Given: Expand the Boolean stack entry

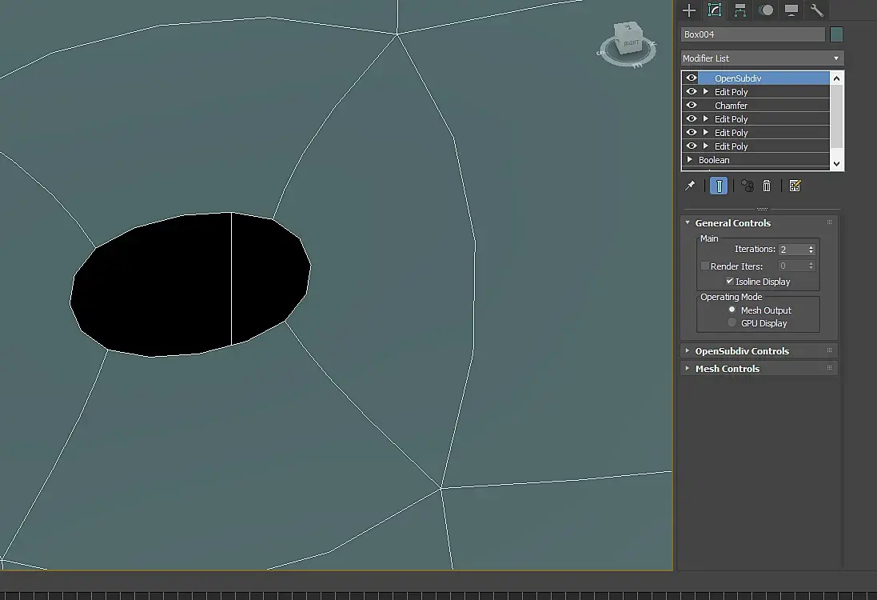Looking at the screenshot, I should (x=690, y=160).
